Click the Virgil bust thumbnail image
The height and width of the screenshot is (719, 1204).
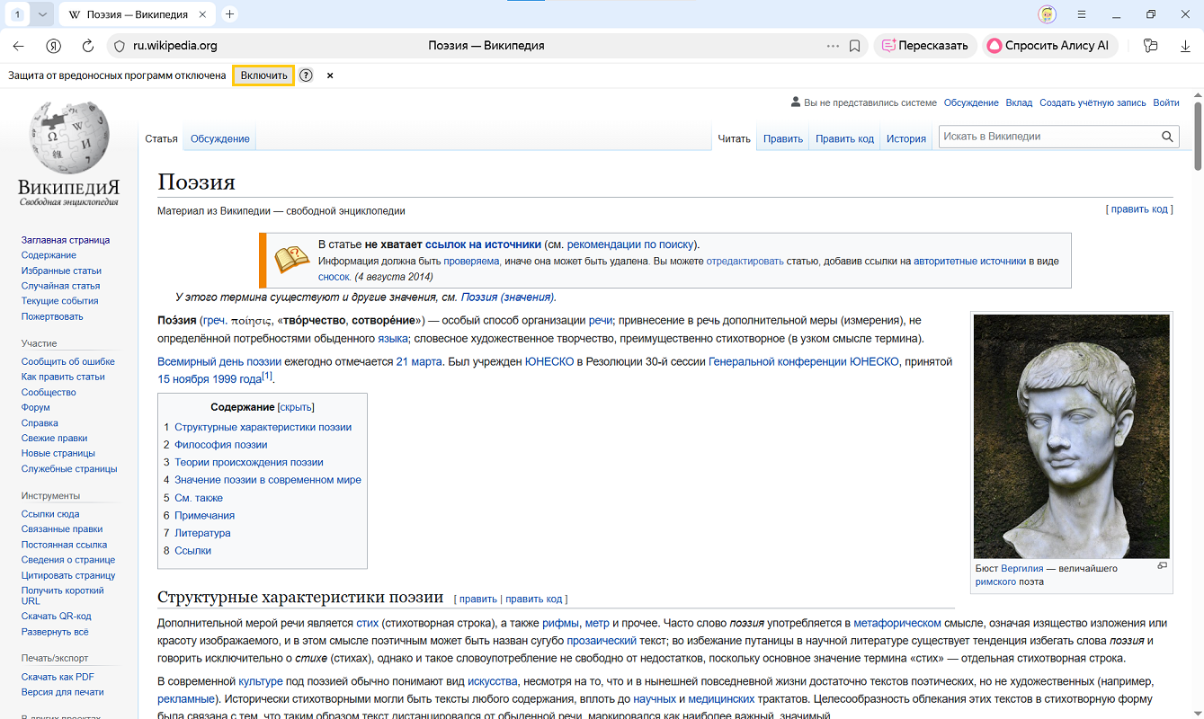pyautogui.click(x=1071, y=436)
